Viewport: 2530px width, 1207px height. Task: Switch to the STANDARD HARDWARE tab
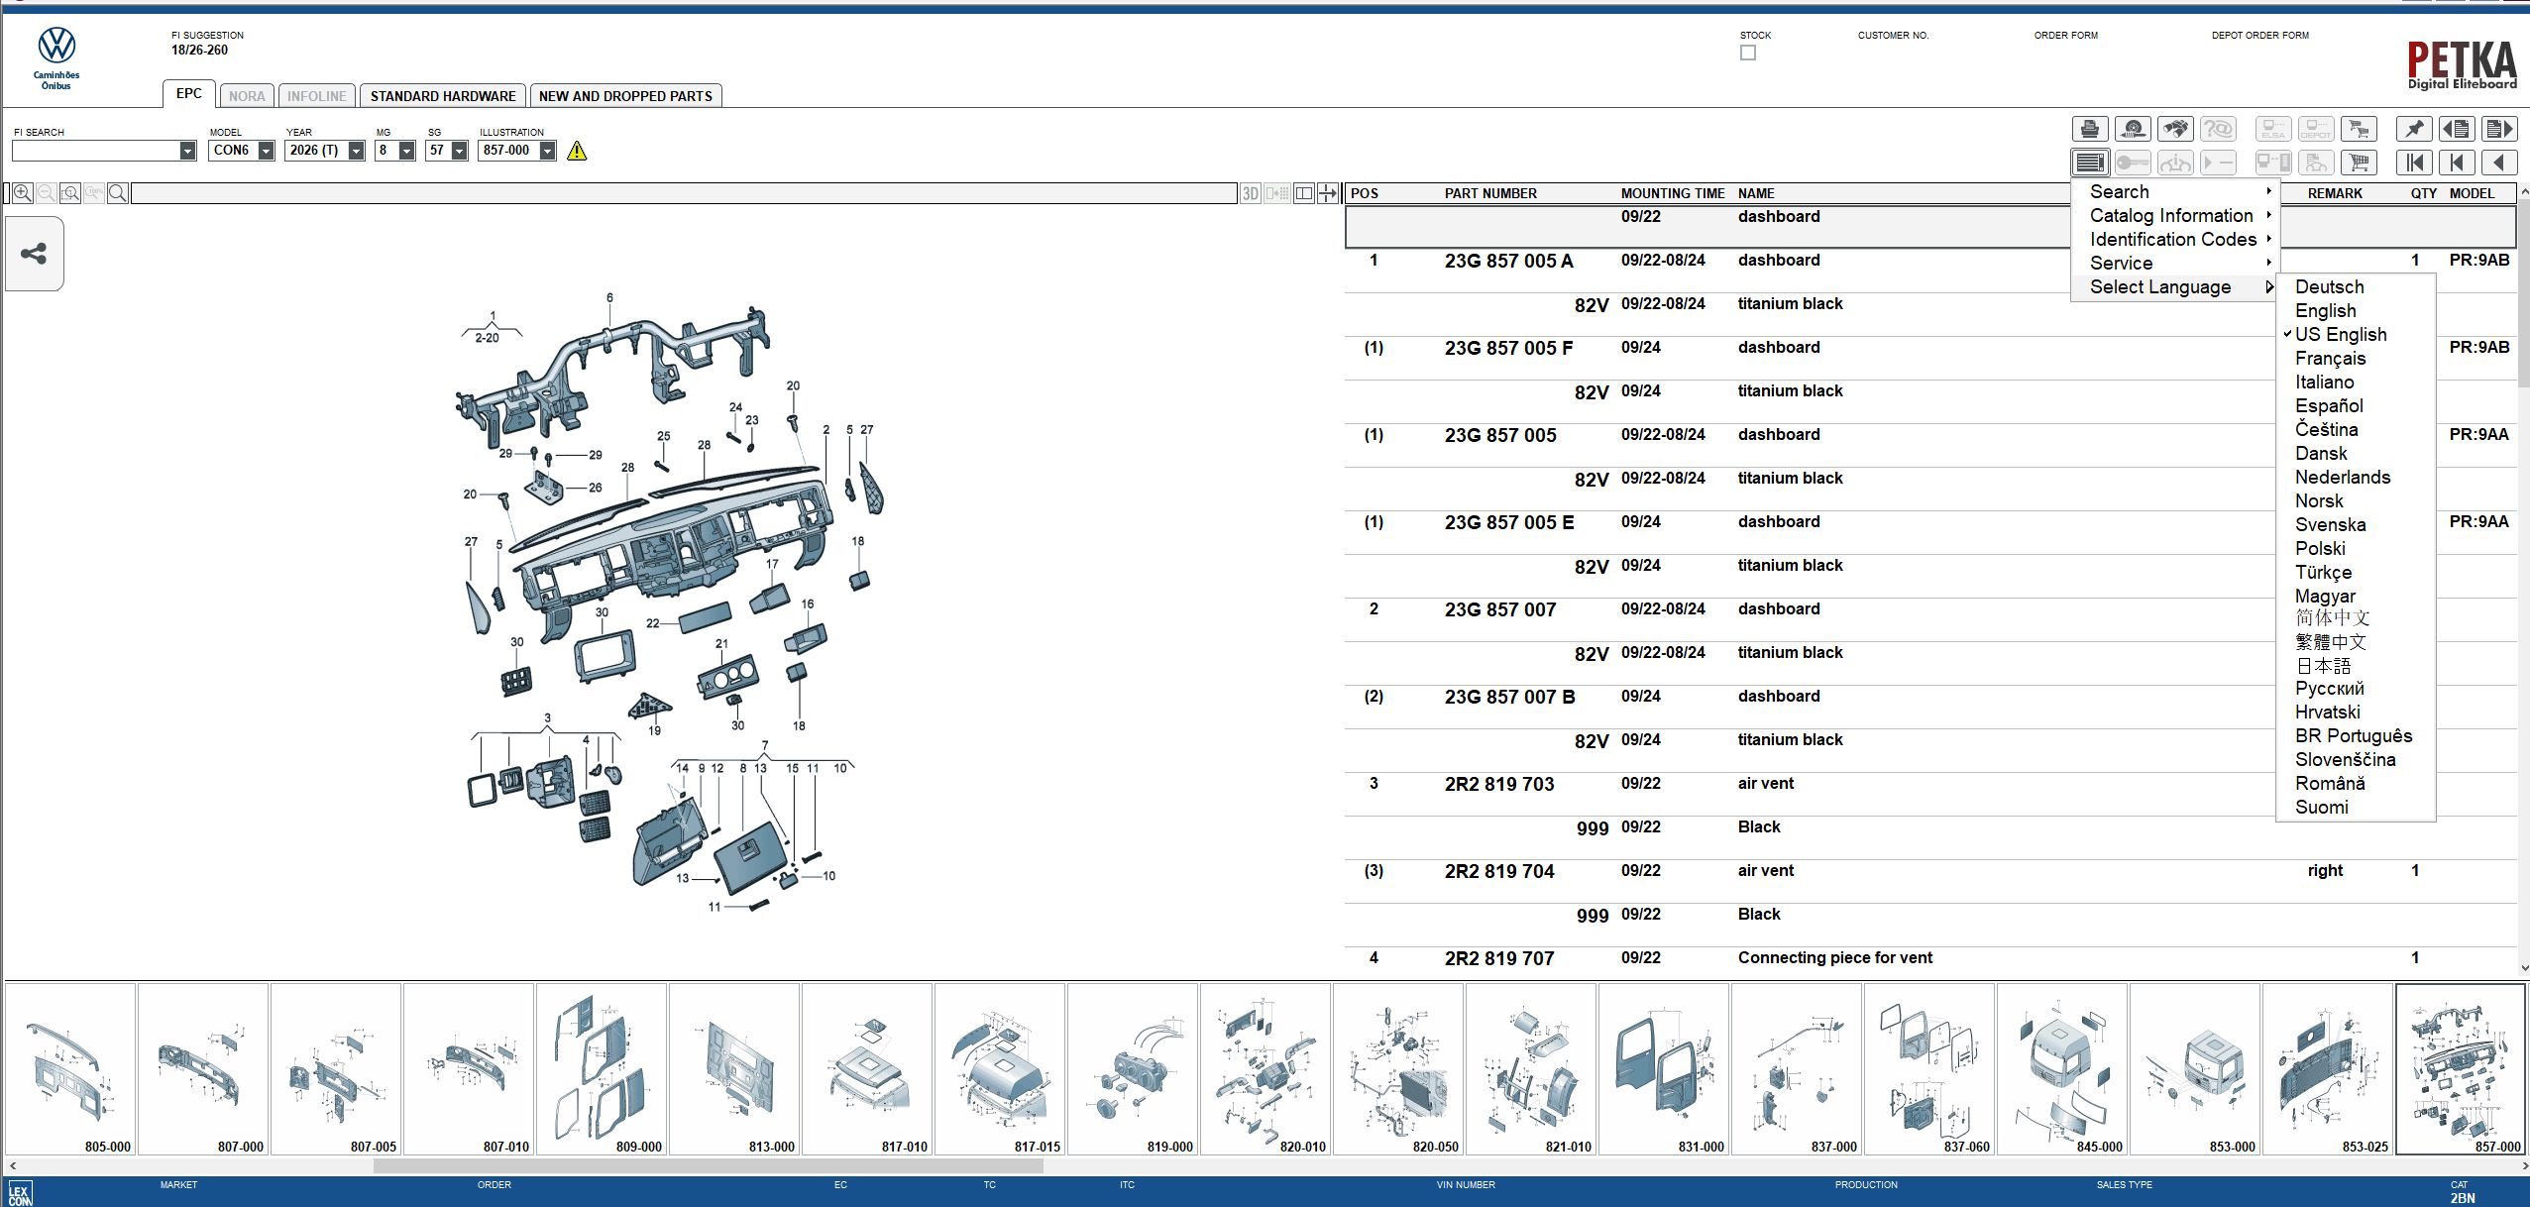[443, 96]
